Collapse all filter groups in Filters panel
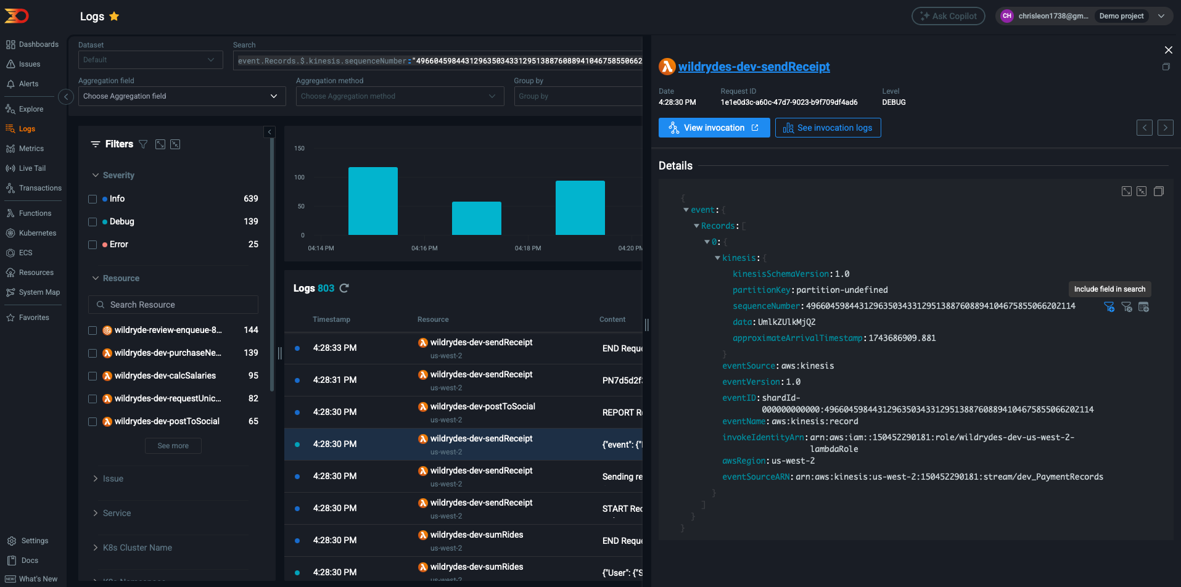Image resolution: width=1181 pixels, height=587 pixels. [175, 144]
